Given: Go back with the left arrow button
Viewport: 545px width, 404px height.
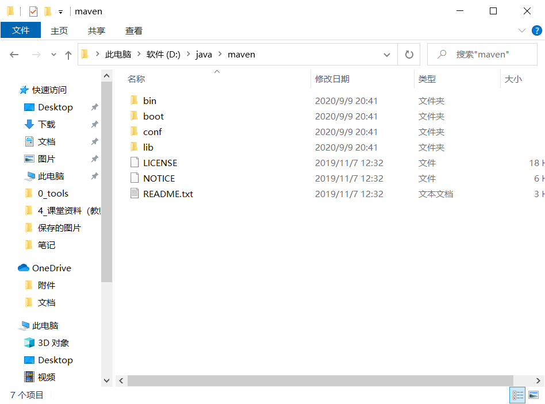Looking at the screenshot, I should tap(14, 55).
